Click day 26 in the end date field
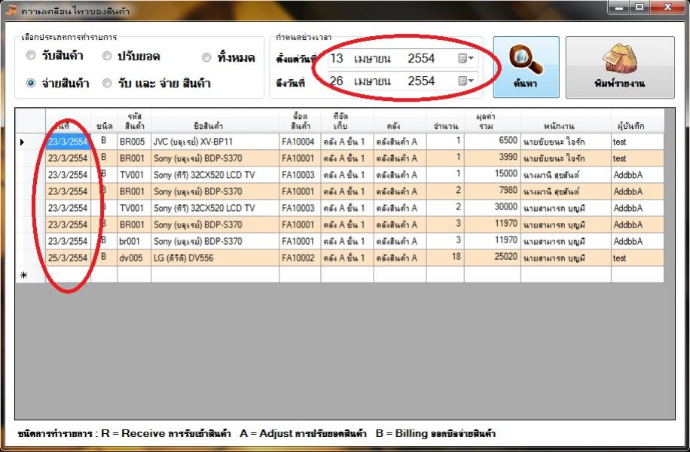This screenshot has height=452, width=690. click(337, 81)
